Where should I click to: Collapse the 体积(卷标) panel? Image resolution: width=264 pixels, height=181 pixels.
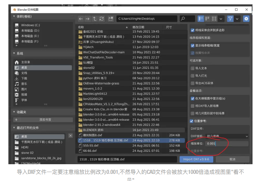[x=14, y=16]
